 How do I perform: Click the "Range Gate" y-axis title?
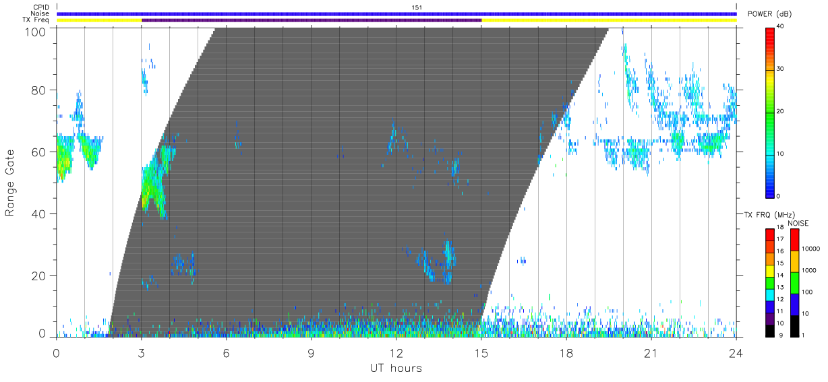pos(9,183)
